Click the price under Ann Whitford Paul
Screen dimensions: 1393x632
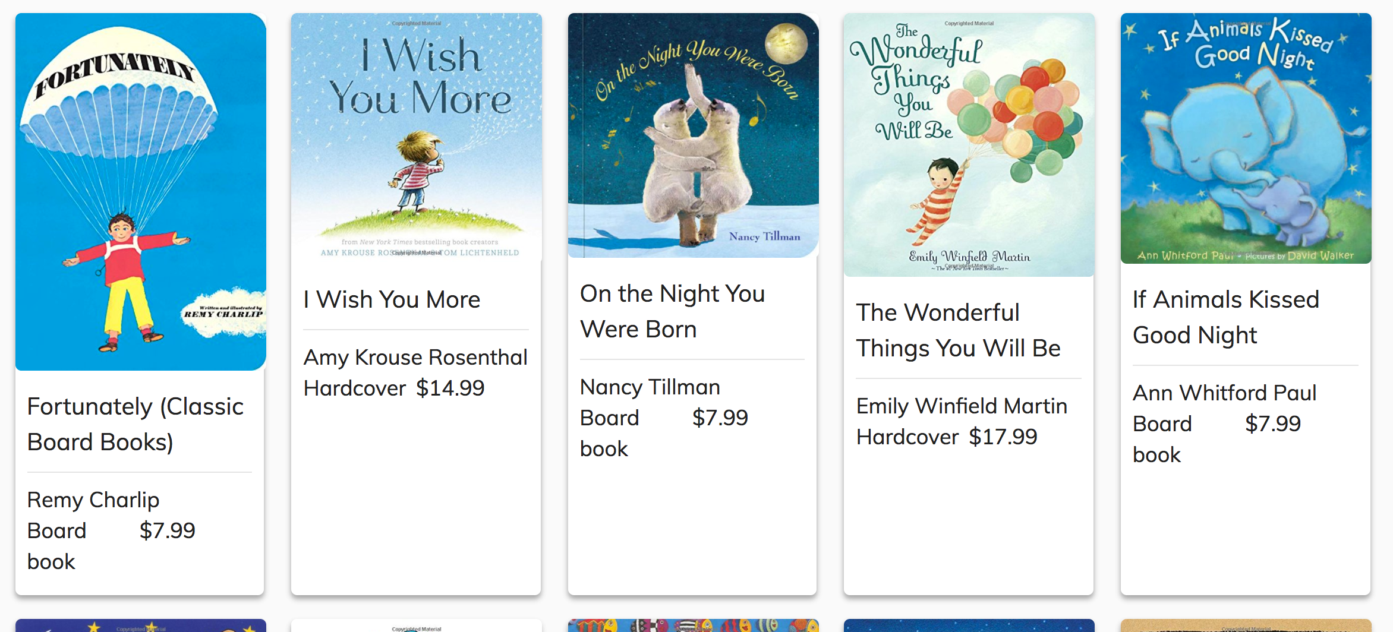pos(1272,424)
